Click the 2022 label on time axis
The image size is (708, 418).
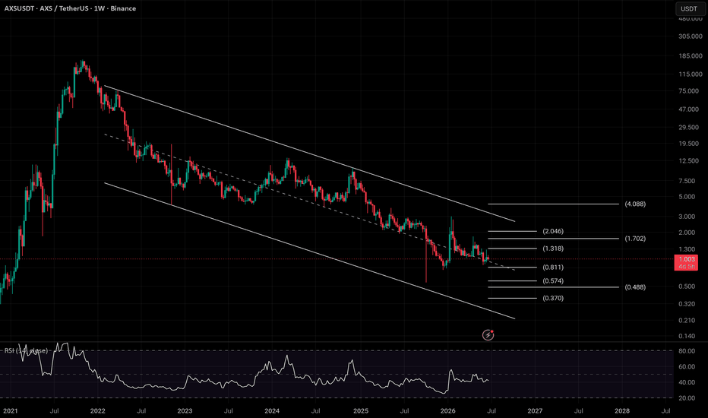tap(97, 410)
